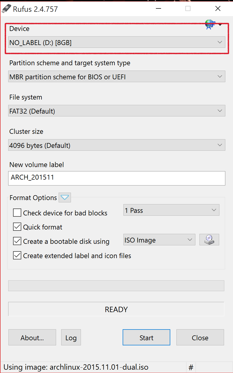The height and width of the screenshot is (373, 233).
Task: Click the small arrow beside the globe icon
Action: pos(220,25)
